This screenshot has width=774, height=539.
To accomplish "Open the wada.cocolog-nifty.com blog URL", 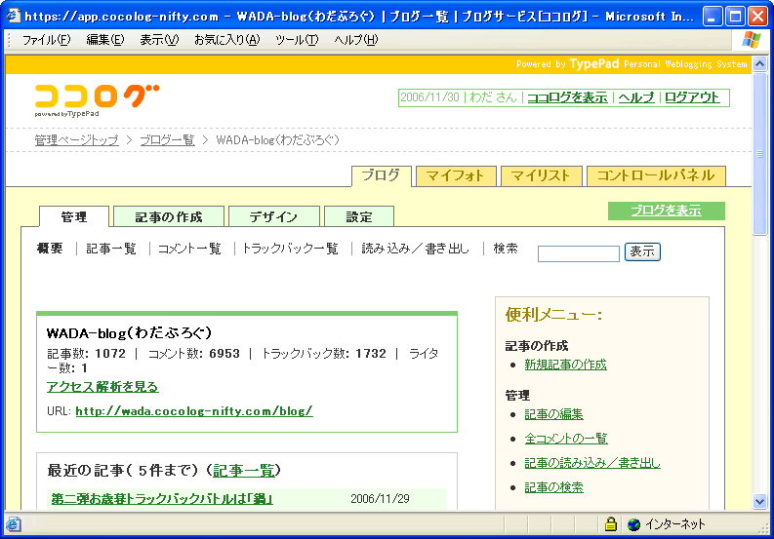I will [x=193, y=410].
